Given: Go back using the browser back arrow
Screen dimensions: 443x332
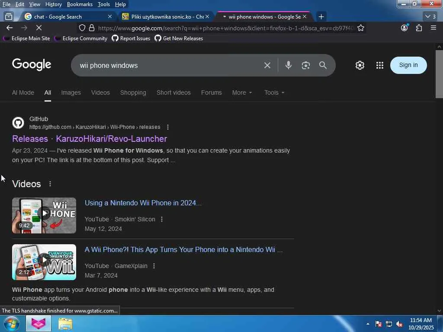Looking at the screenshot, I should coord(10,28).
